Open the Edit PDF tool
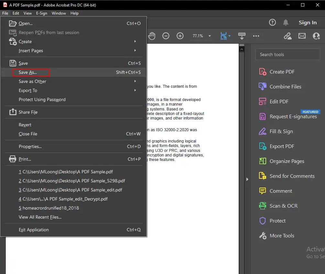This screenshot has width=325, height=274. pyautogui.click(x=274, y=101)
